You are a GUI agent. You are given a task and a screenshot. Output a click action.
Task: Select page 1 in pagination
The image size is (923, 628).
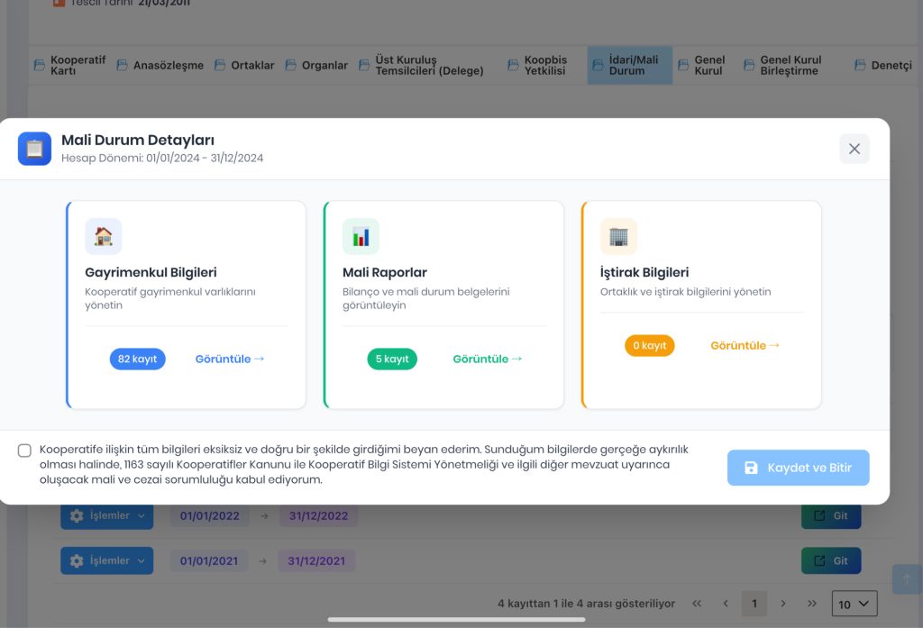754,604
